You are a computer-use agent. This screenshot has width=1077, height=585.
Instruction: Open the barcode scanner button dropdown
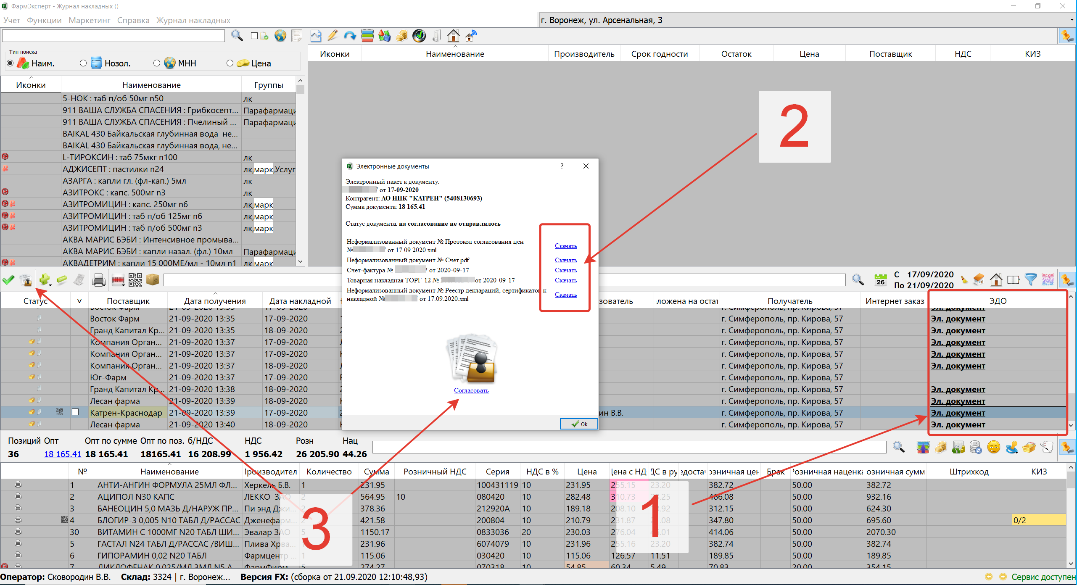coord(124,285)
